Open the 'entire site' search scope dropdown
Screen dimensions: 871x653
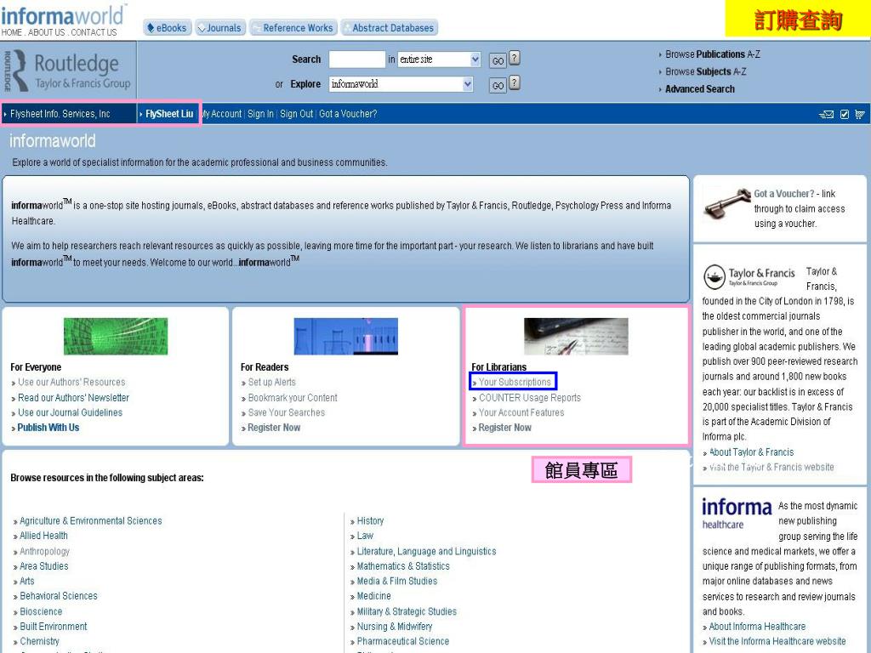[x=439, y=60]
